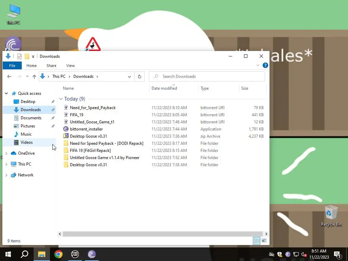The image size is (348, 261).
Task: Click the New folder quick access toolbar icon
Action: coord(27,56)
